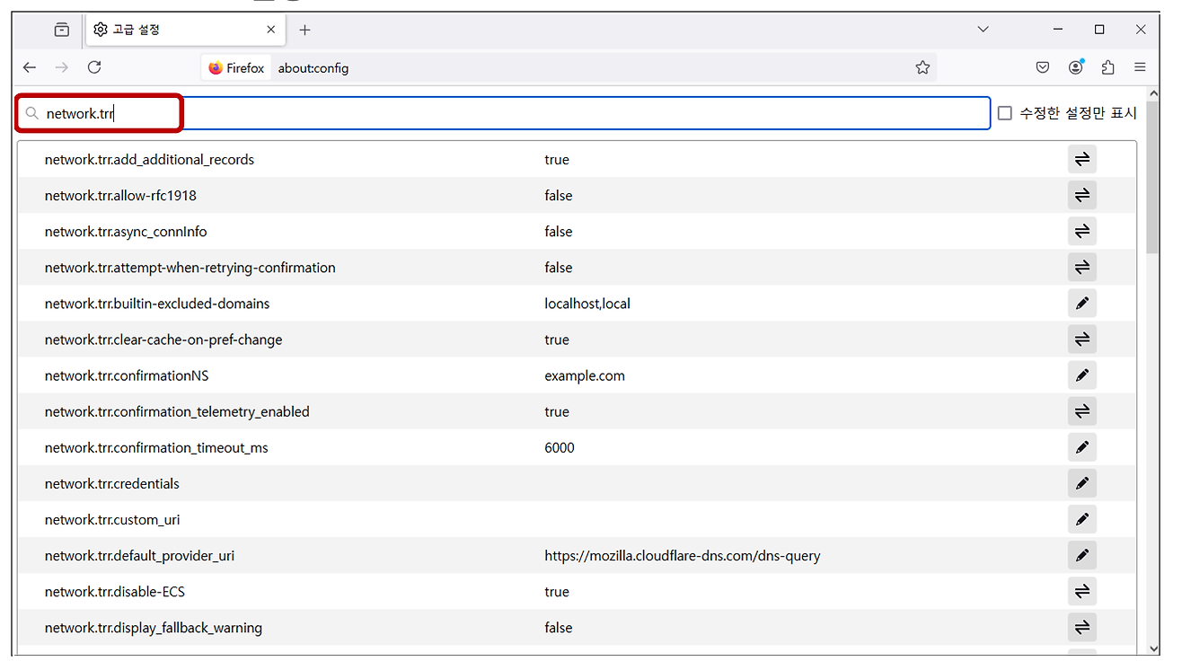
Task: Select the network.trr.custom_uri preference name
Action: click(112, 519)
